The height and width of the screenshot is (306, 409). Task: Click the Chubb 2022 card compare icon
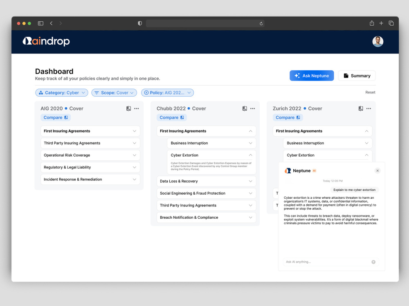coord(245,109)
